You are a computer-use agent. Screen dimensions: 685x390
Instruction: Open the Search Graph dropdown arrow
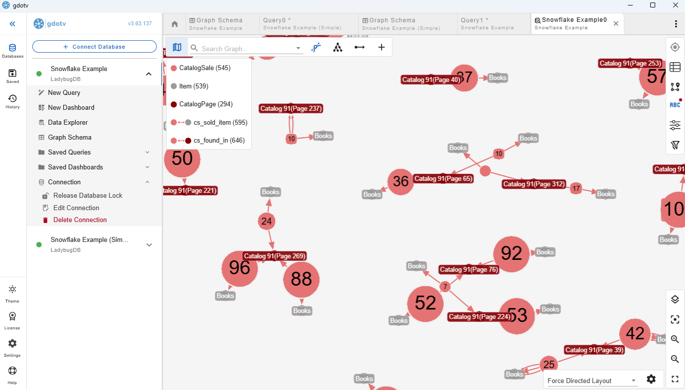click(x=298, y=49)
